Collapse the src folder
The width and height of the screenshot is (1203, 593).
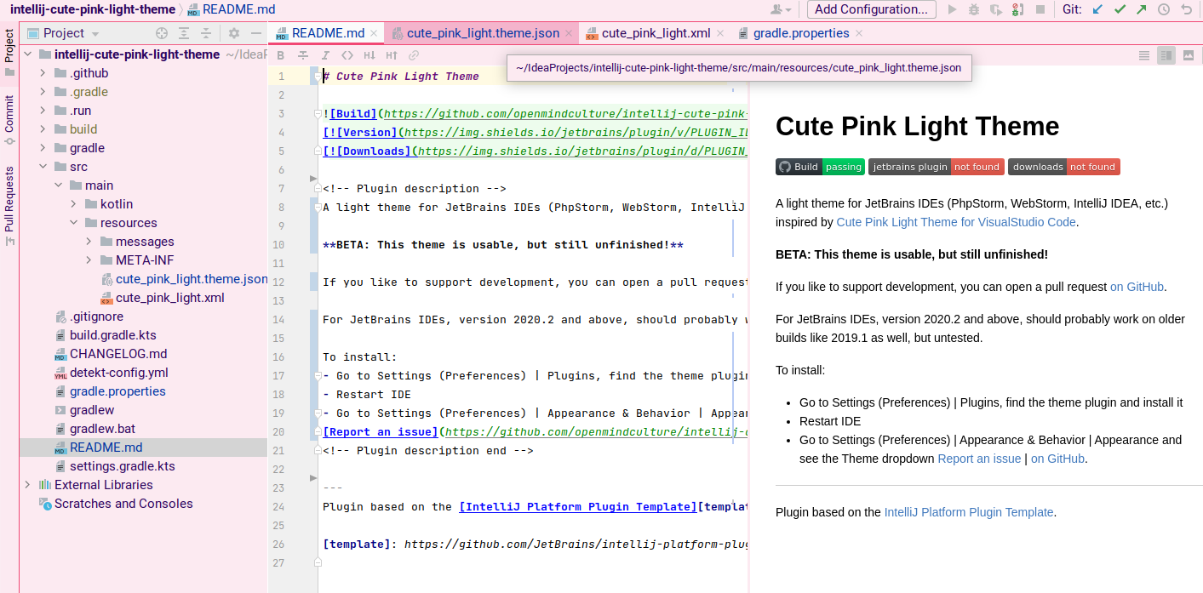click(43, 167)
